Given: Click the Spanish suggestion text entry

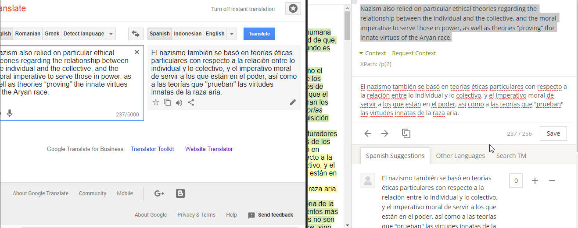Looking at the screenshot, I should [440, 202].
